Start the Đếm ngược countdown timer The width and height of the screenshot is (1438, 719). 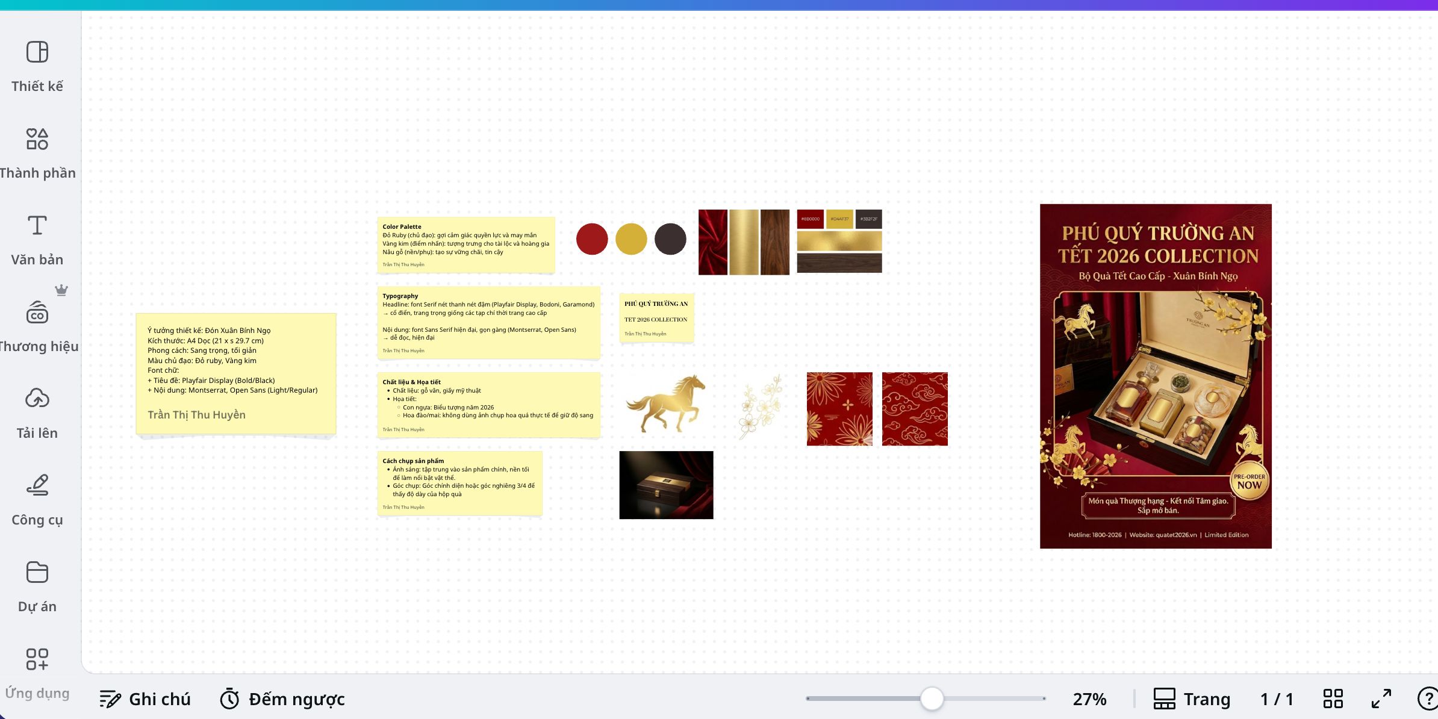click(282, 699)
